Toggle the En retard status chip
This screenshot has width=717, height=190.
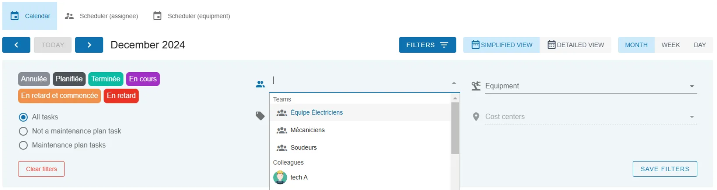point(121,96)
